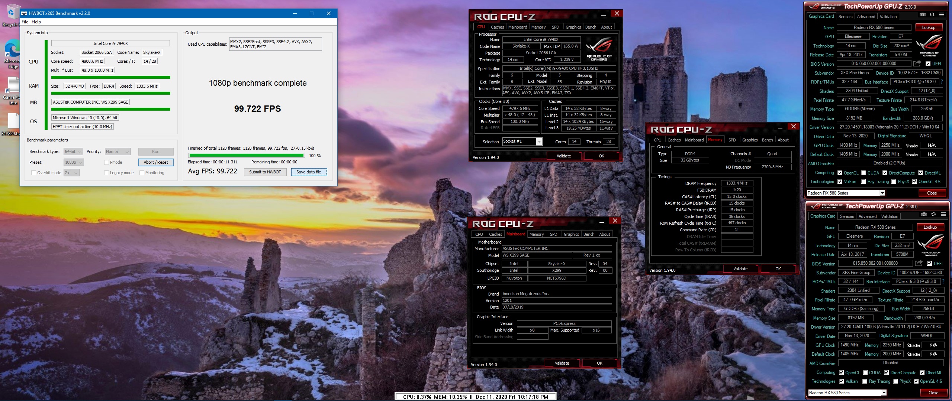Take a screenshot in upper GPU-Z window
This screenshot has width=952, height=401.
coord(922,15)
